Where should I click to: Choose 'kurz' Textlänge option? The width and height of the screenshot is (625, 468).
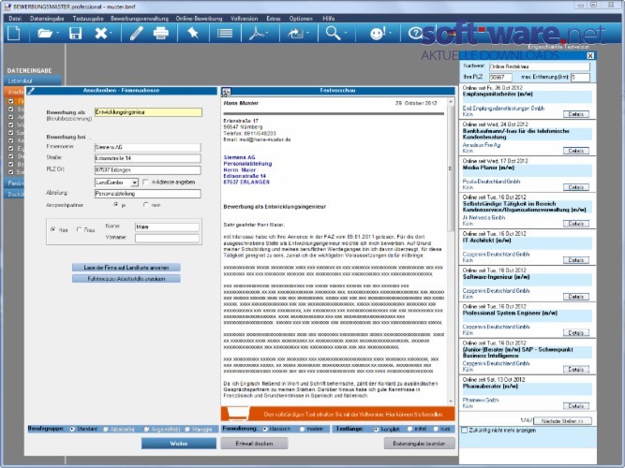[436, 429]
